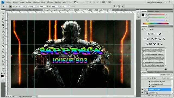Toggle visibility of Incrustation en dégradé effect
174x98 pixels.
(x=149, y=82)
